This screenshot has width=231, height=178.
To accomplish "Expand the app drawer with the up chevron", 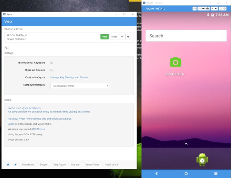I will click(x=186, y=144).
